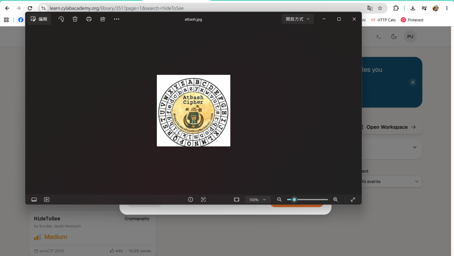The width and height of the screenshot is (454, 256).
Task: Bookmark this page with the star icon
Action: pyautogui.click(x=380, y=8)
